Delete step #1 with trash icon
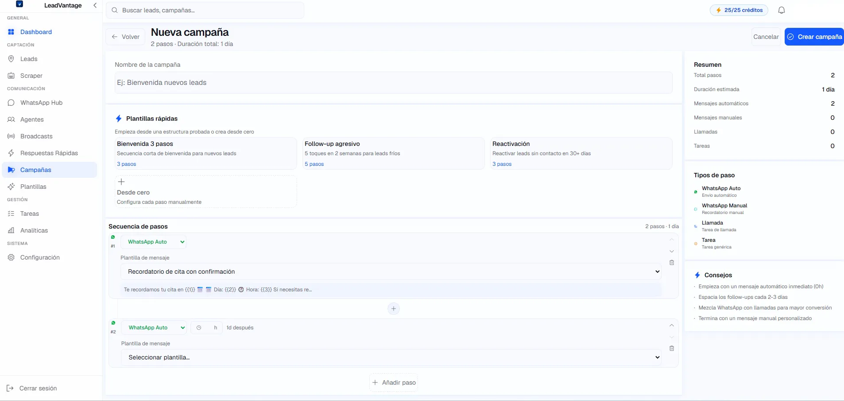The height and width of the screenshot is (401, 844). [x=672, y=263]
